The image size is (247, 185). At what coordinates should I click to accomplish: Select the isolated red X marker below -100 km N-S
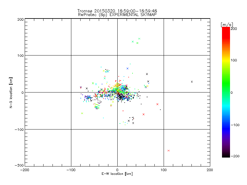click(x=169, y=151)
